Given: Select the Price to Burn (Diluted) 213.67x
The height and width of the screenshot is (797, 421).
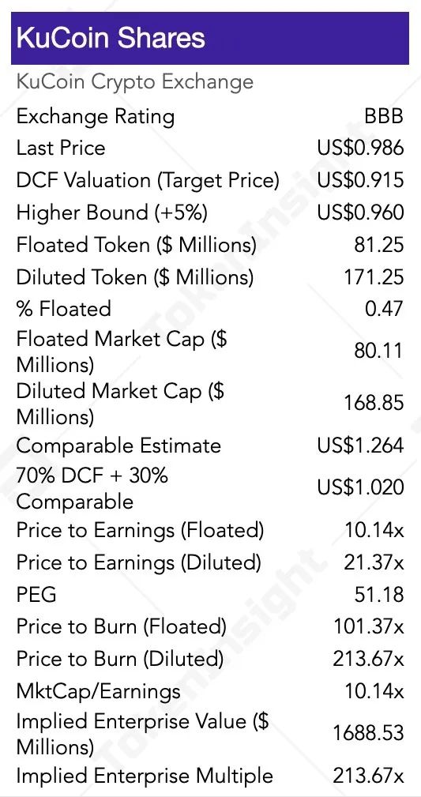Looking at the screenshot, I should (x=369, y=660).
